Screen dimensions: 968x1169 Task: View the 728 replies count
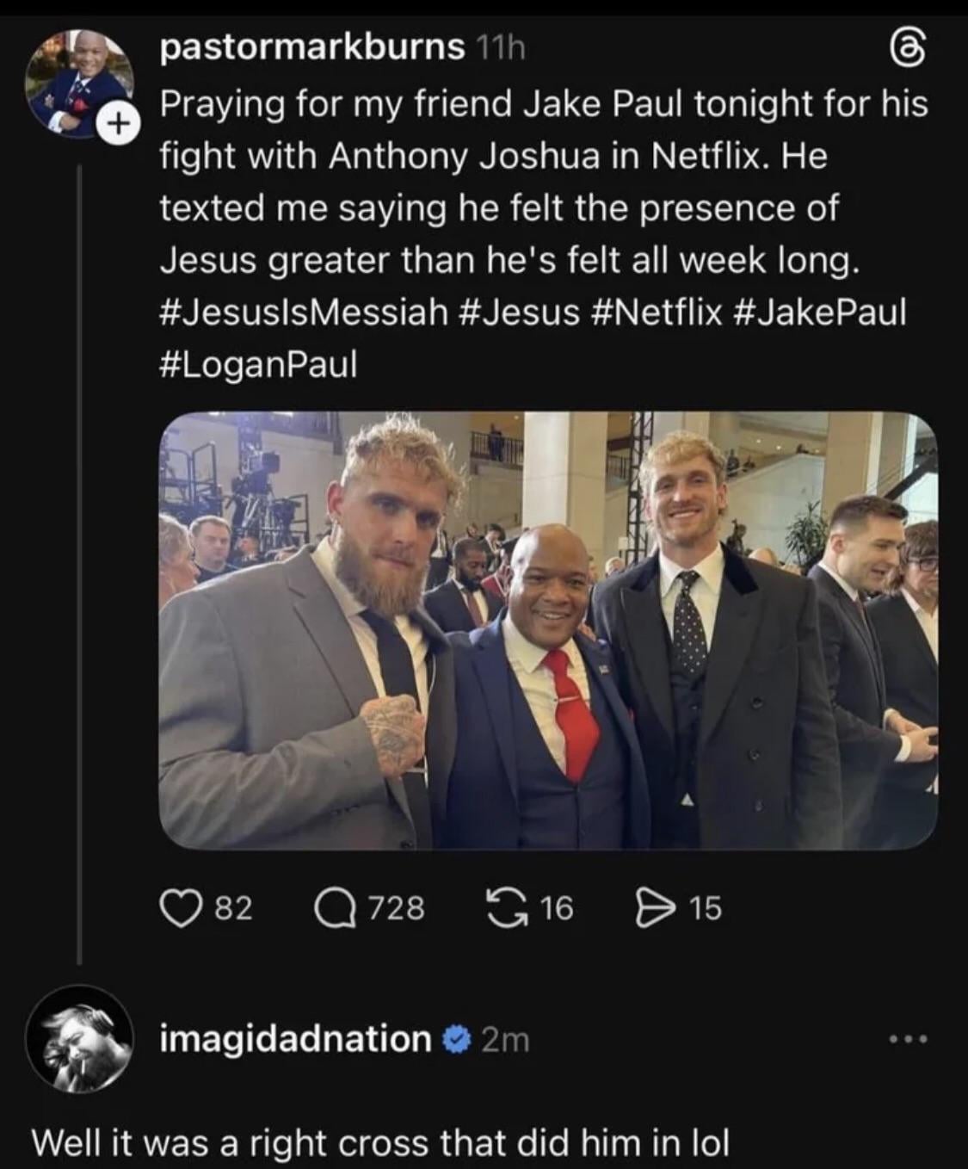396,908
